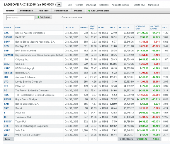Viewport: 170px width, 144px height.
Task: Sort by HOLDINGS % GAIN column header
Action: [154, 28]
